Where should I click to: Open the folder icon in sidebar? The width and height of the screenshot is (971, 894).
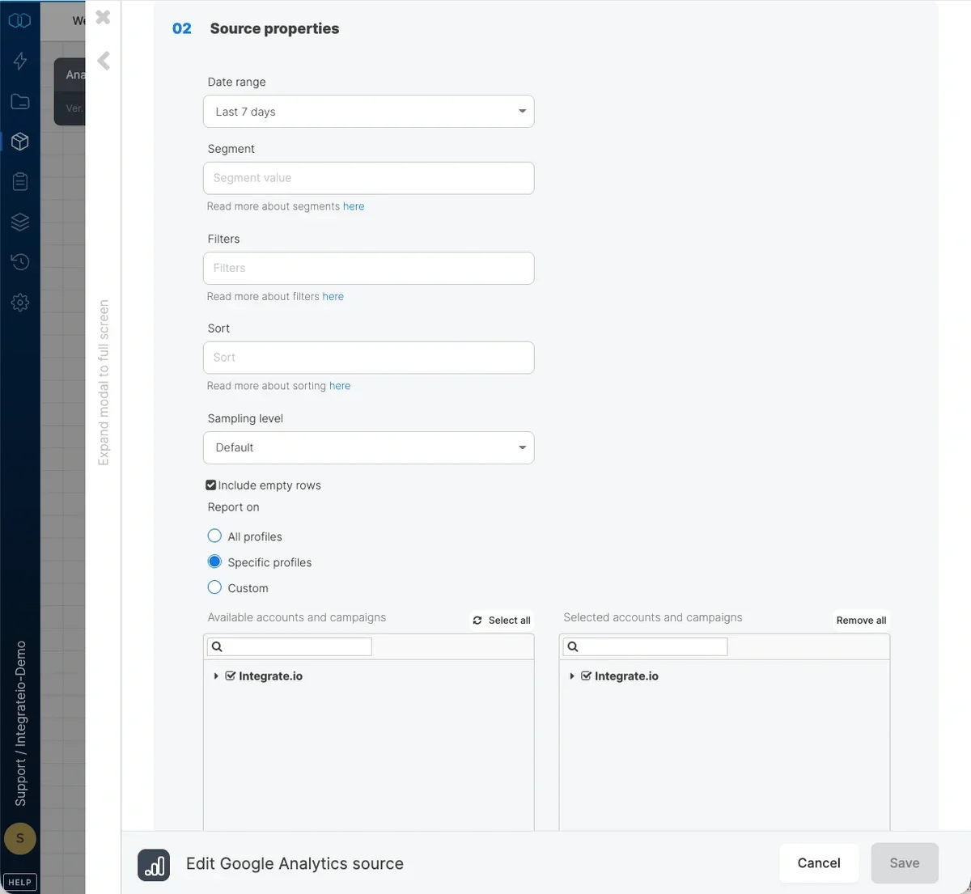click(19, 101)
